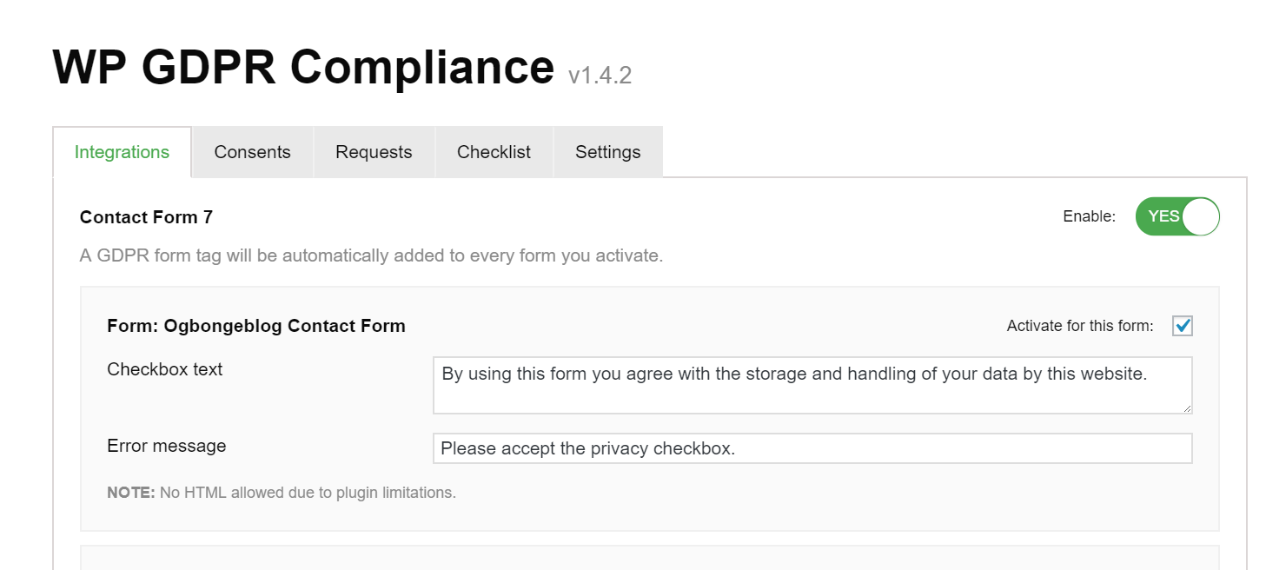Uncheck Activate for this form
1266x570 pixels.
[x=1183, y=325]
